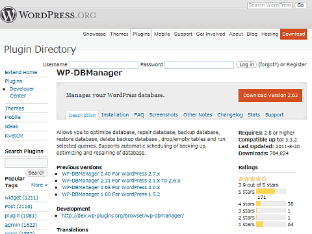The height and width of the screenshot is (234, 312).
Task: Open the Get Involved menu item
Action: pos(211,34)
